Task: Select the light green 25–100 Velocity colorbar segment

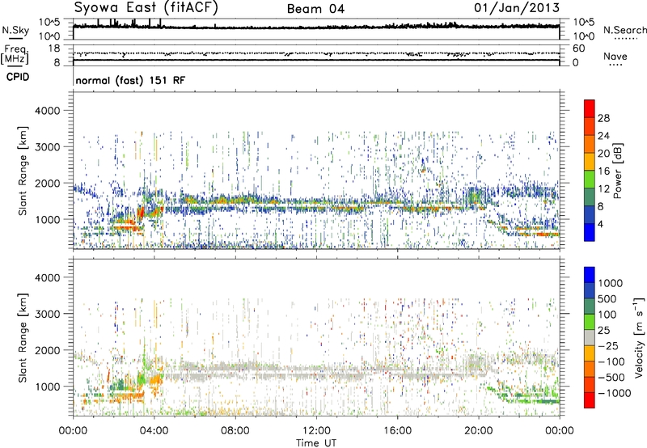Action: 590,322
